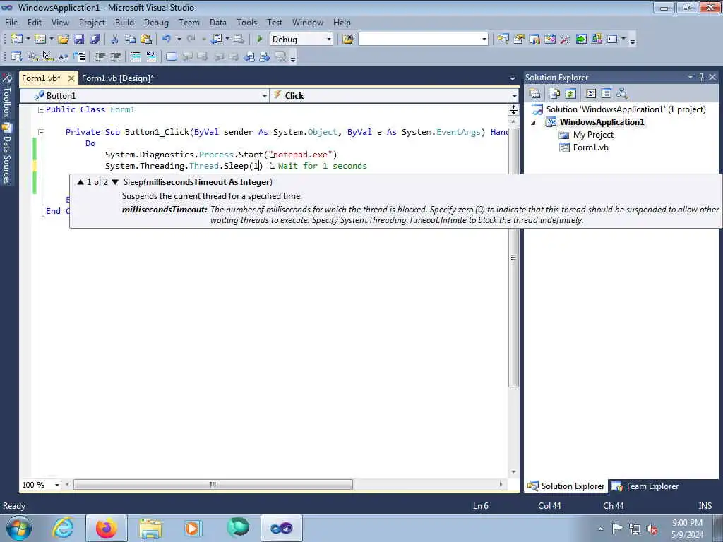Switch to the Team Explorer tab

click(x=645, y=486)
